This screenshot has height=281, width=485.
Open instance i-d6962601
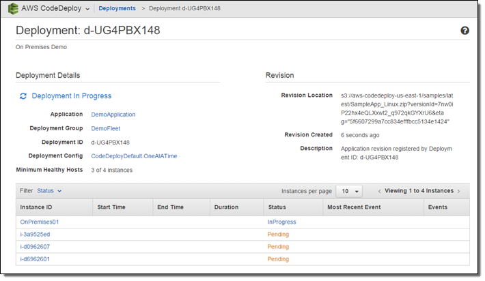[35, 259]
